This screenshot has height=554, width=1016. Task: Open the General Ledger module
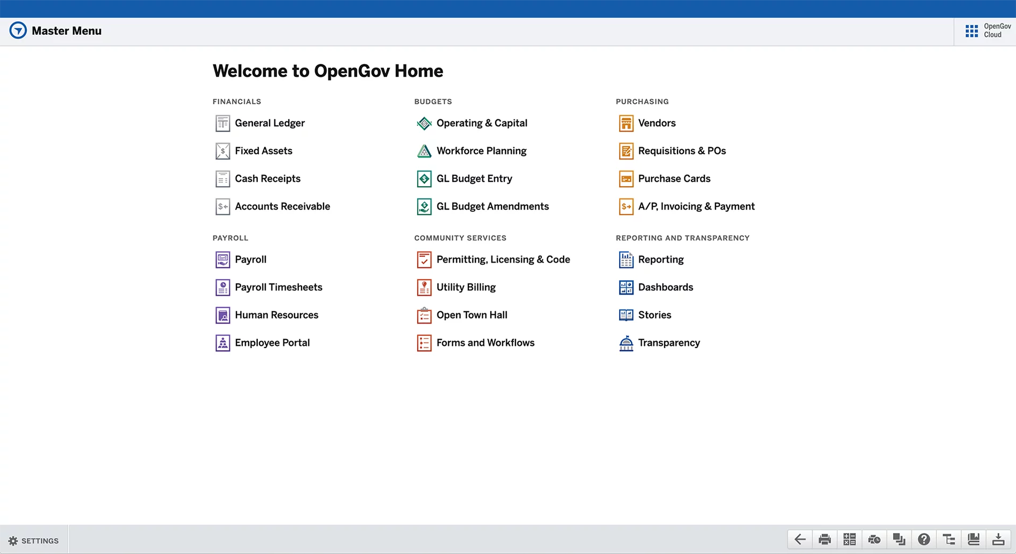point(270,123)
